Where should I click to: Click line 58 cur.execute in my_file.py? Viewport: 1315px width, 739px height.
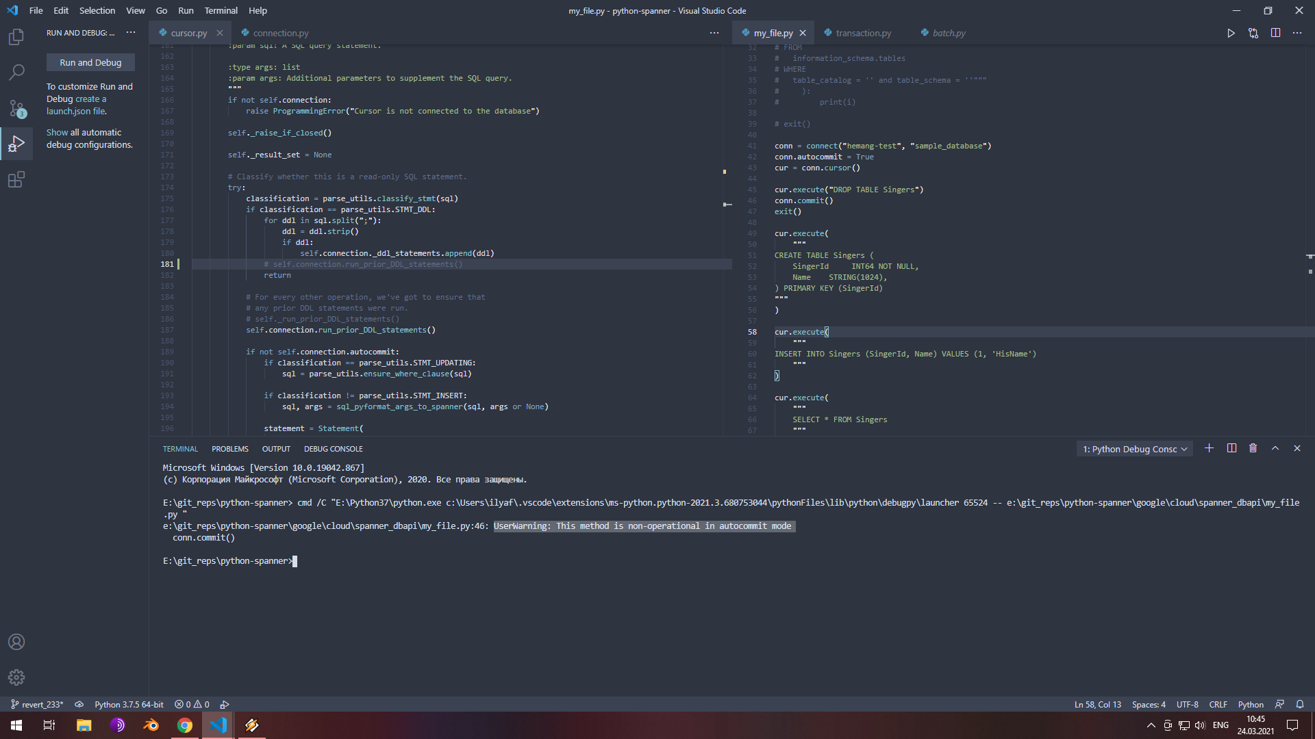[801, 332]
